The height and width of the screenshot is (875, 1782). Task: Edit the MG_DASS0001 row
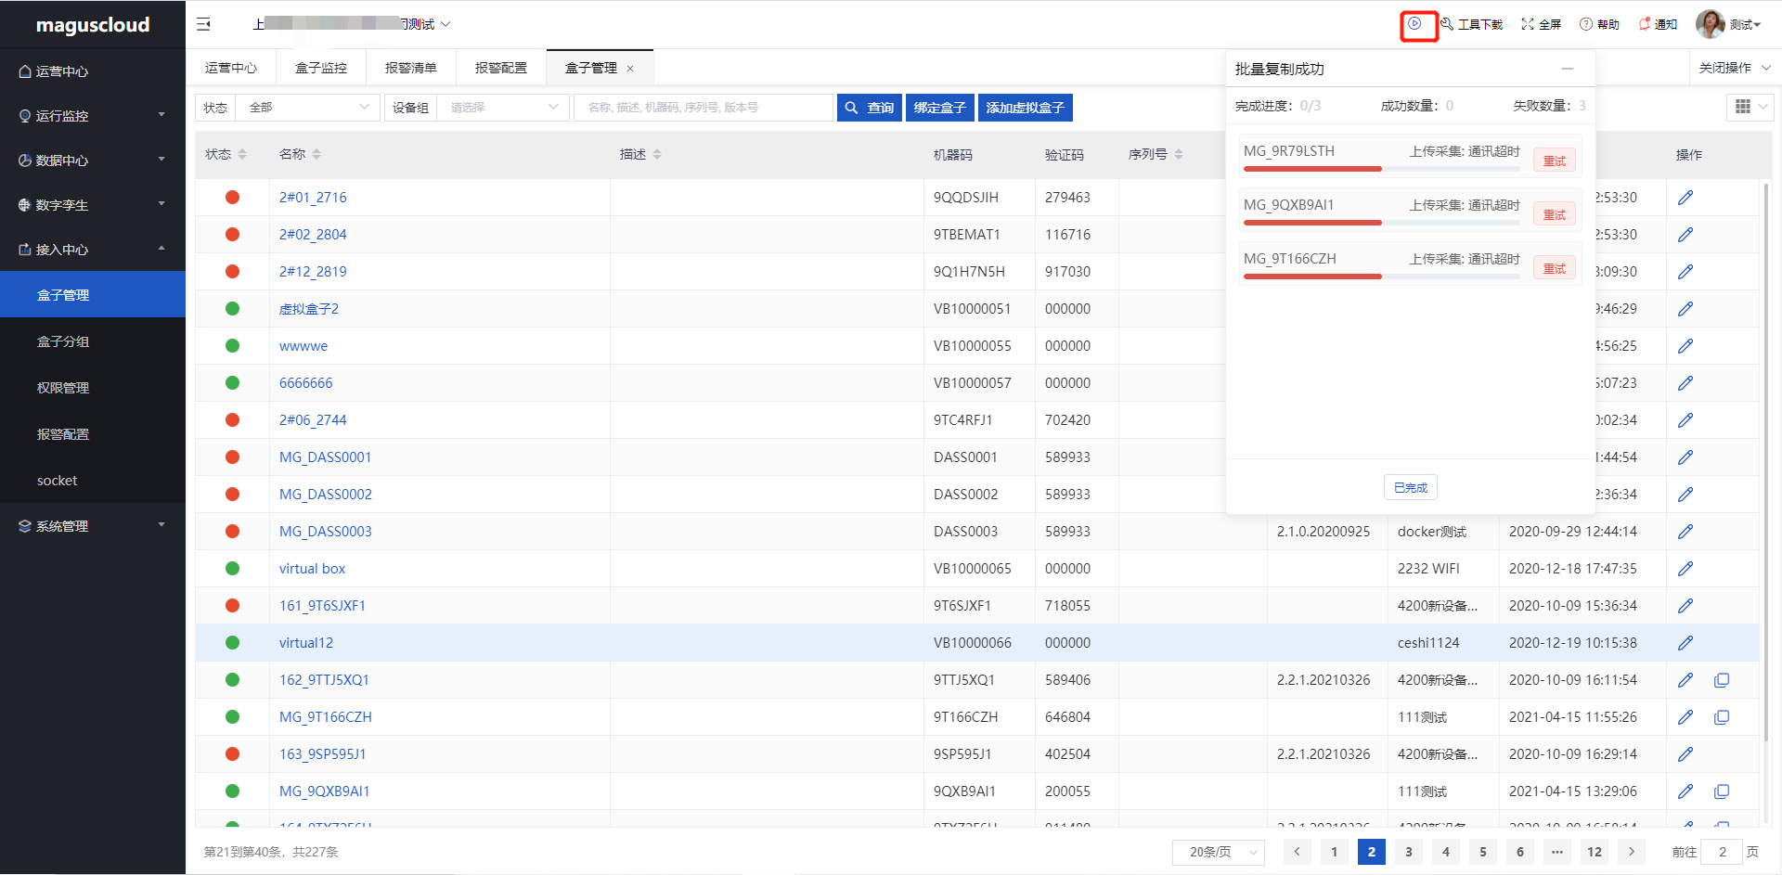(1685, 457)
